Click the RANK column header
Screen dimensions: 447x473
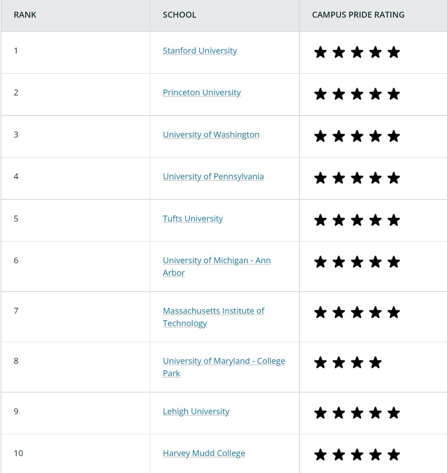pyautogui.click(x=25, y=15)
